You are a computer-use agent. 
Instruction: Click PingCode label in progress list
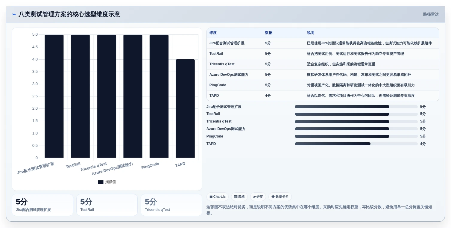(x=215, y=136)
